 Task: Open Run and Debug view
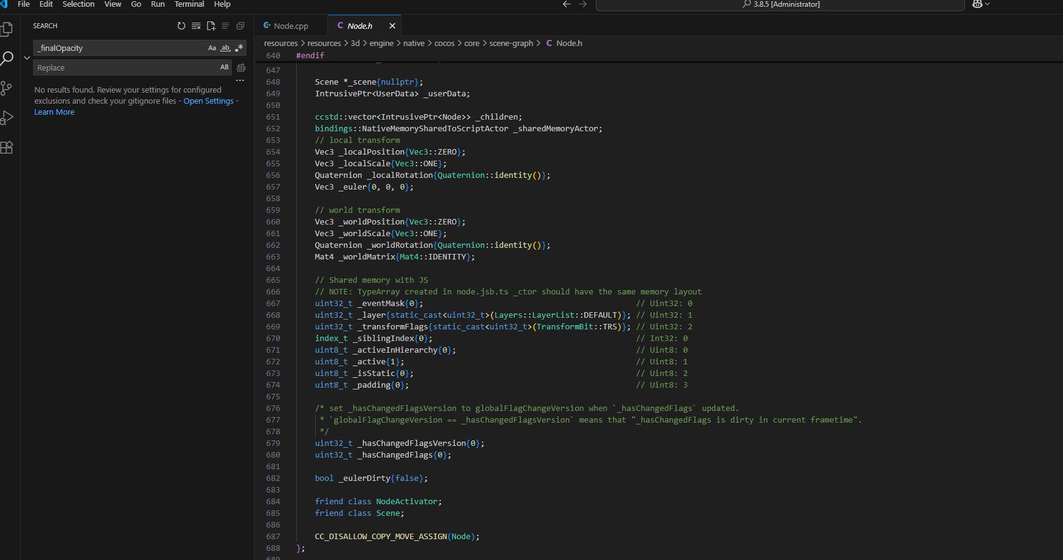tap(7, 118)
